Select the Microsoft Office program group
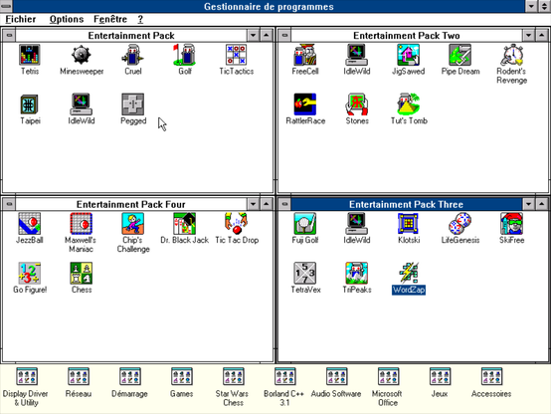551x414 pixels. (388, 377)
